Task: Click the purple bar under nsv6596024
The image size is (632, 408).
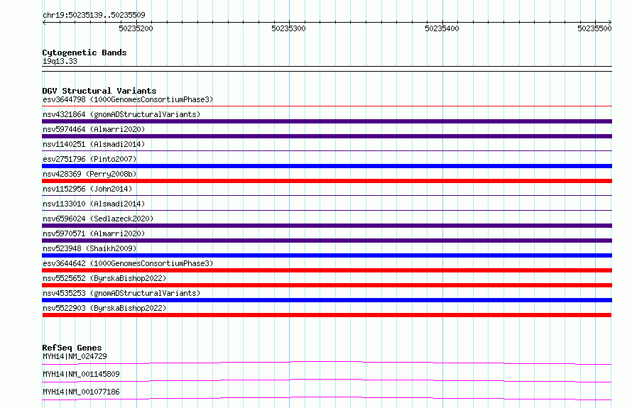Action: [x=327, y=226]
